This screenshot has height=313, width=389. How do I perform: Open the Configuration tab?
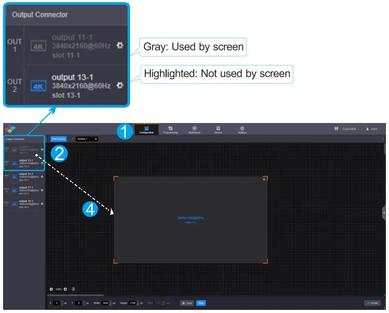point(146,130)
